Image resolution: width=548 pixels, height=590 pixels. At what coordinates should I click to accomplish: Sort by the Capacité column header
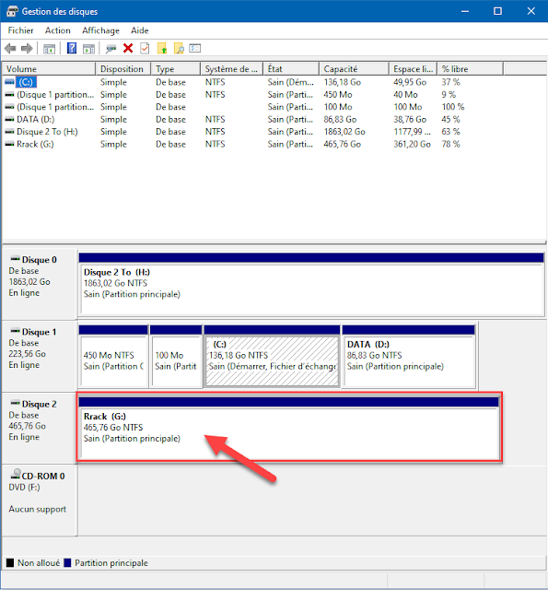tap(354, 69)
